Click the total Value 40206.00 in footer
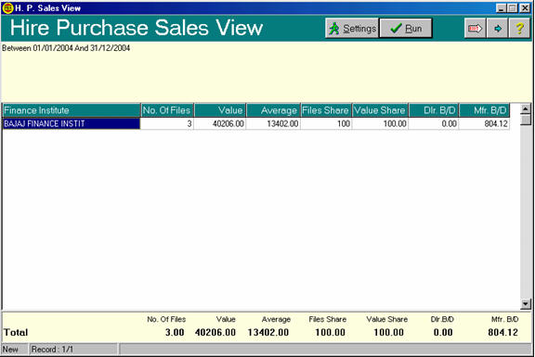 [x=215, y=332]
